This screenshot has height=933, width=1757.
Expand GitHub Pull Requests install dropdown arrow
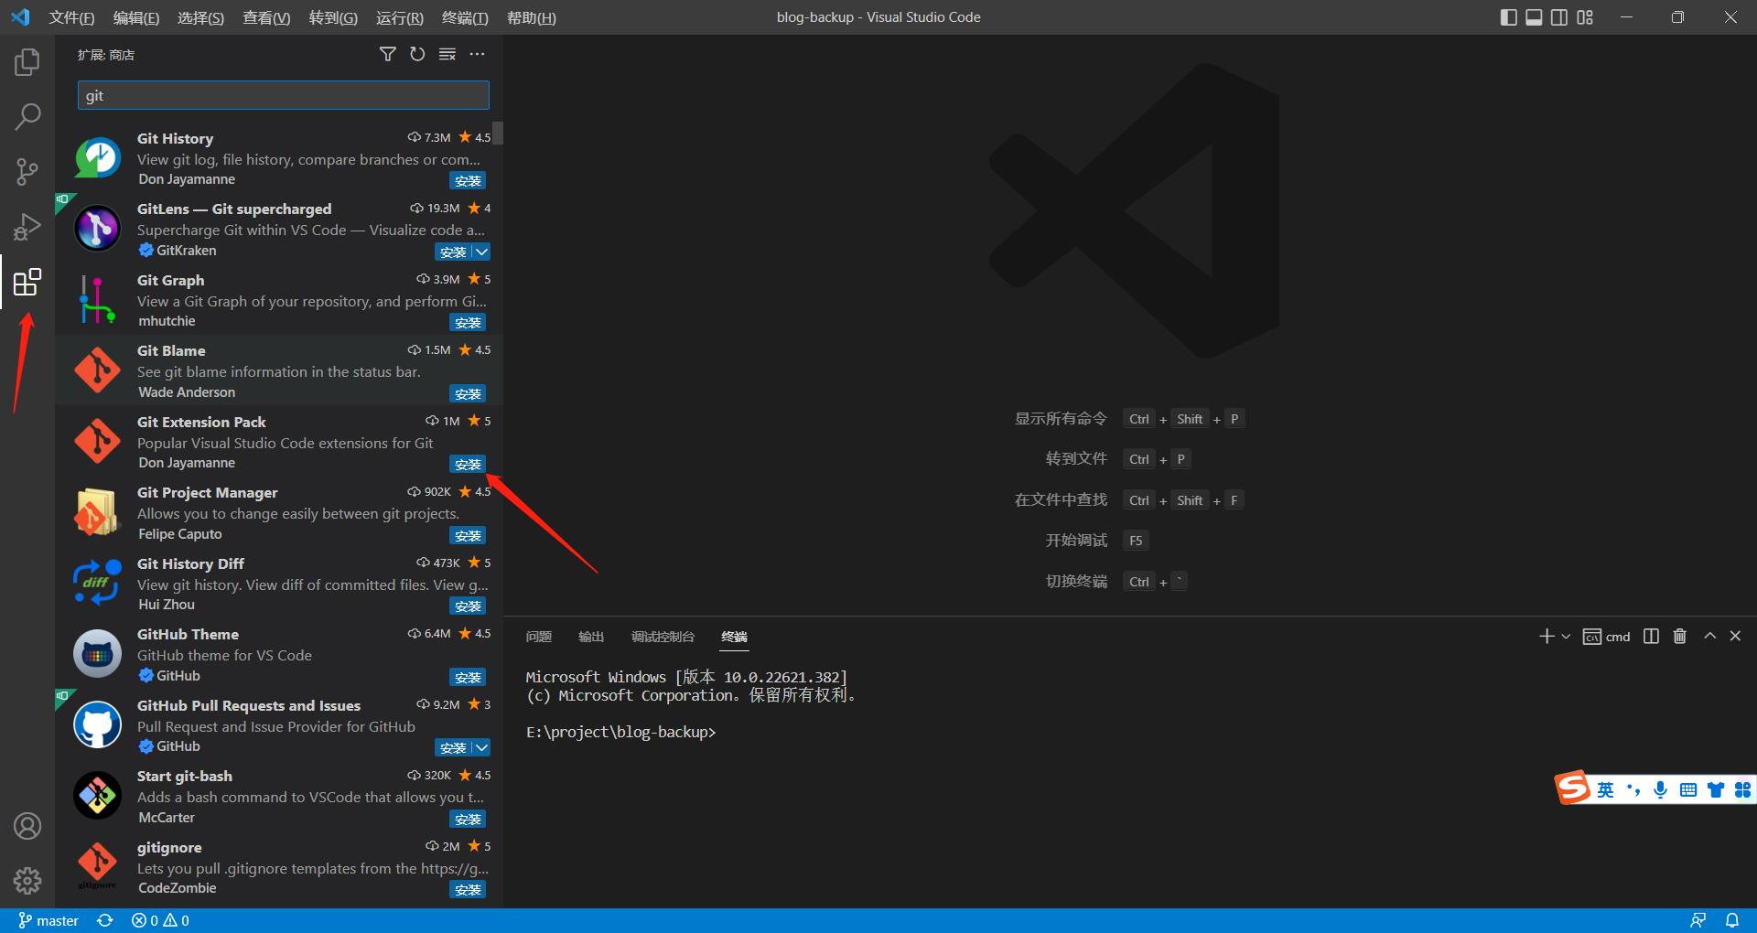481,748
